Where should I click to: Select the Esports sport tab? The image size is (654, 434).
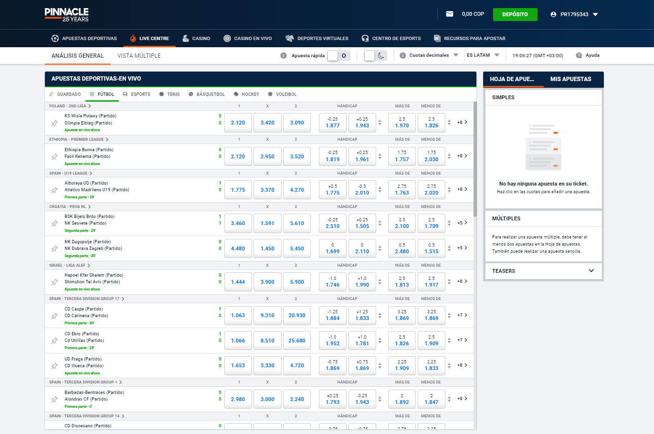(x=137, y=94)
